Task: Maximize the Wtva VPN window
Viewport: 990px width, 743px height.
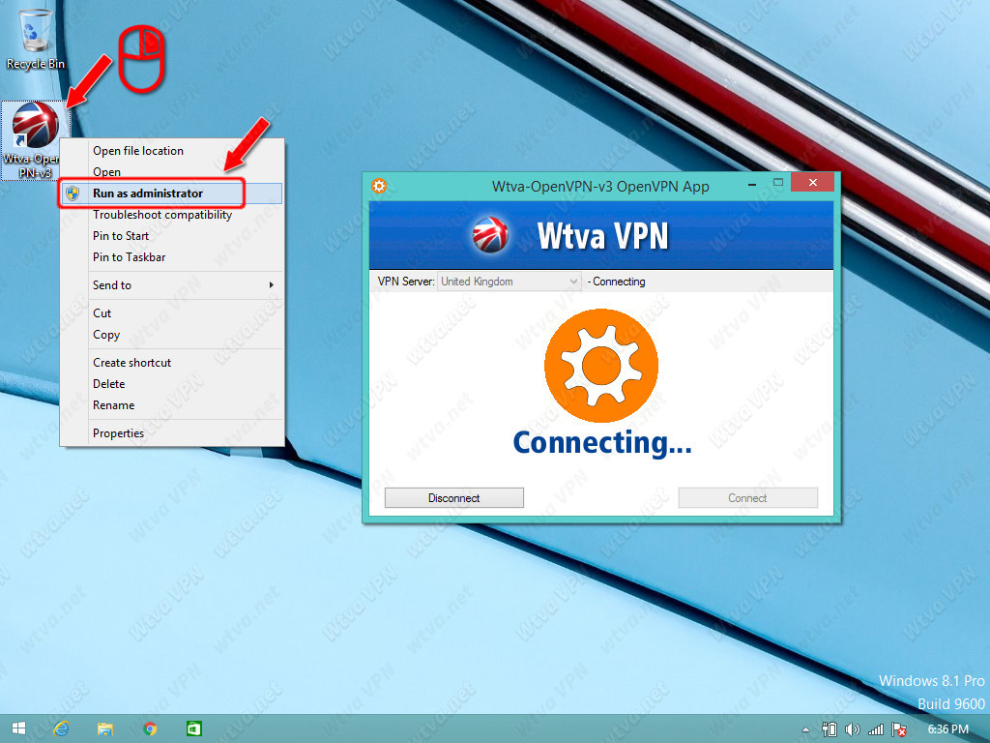Action: pyautogui.click(x=778, y=183)
